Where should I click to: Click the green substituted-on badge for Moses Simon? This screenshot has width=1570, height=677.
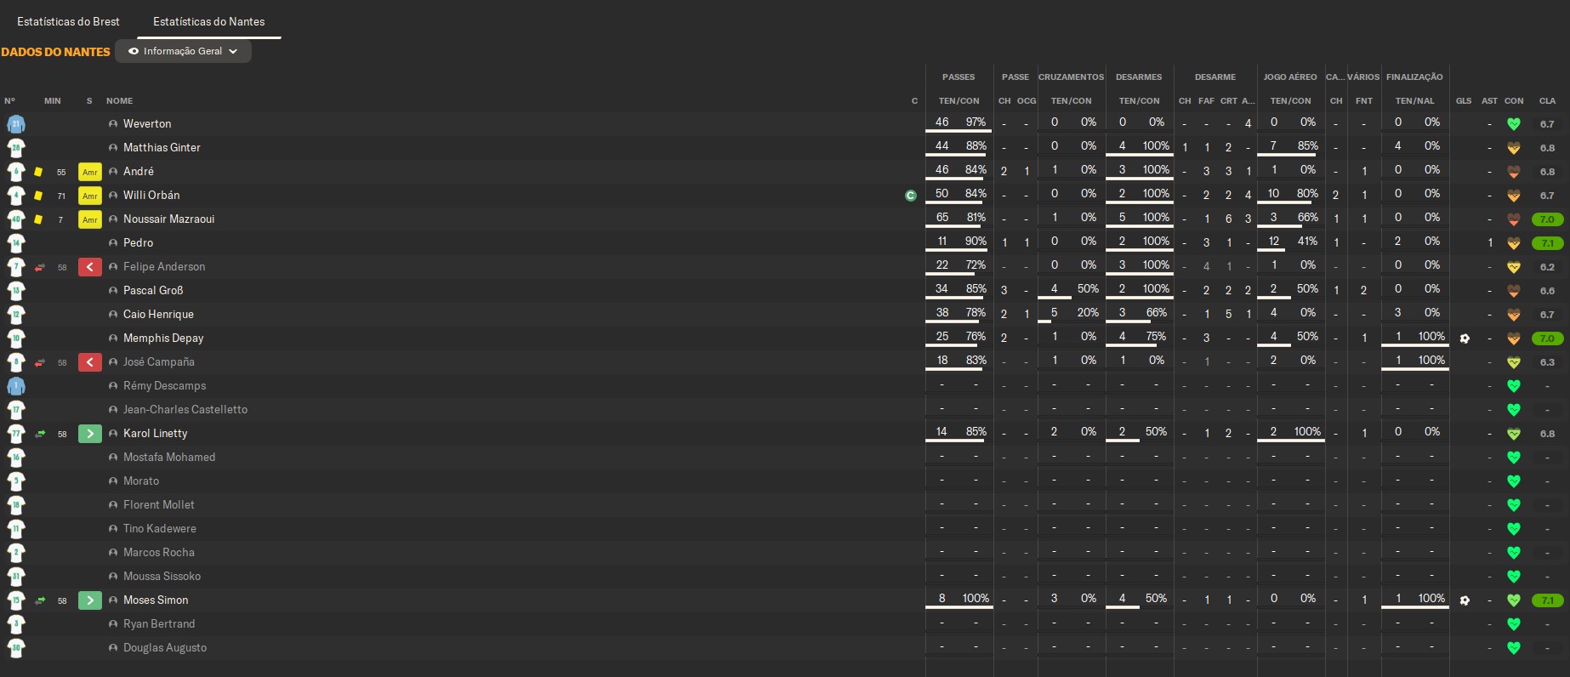90,600
